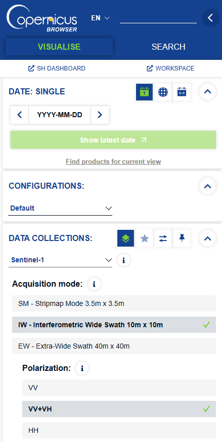Open the highlights star icon
222x446 pixels.
pos(145,238)
